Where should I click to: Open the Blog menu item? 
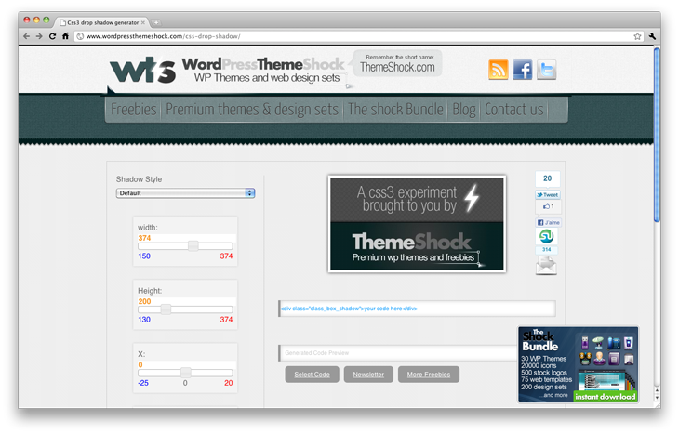tap(464, 110)
